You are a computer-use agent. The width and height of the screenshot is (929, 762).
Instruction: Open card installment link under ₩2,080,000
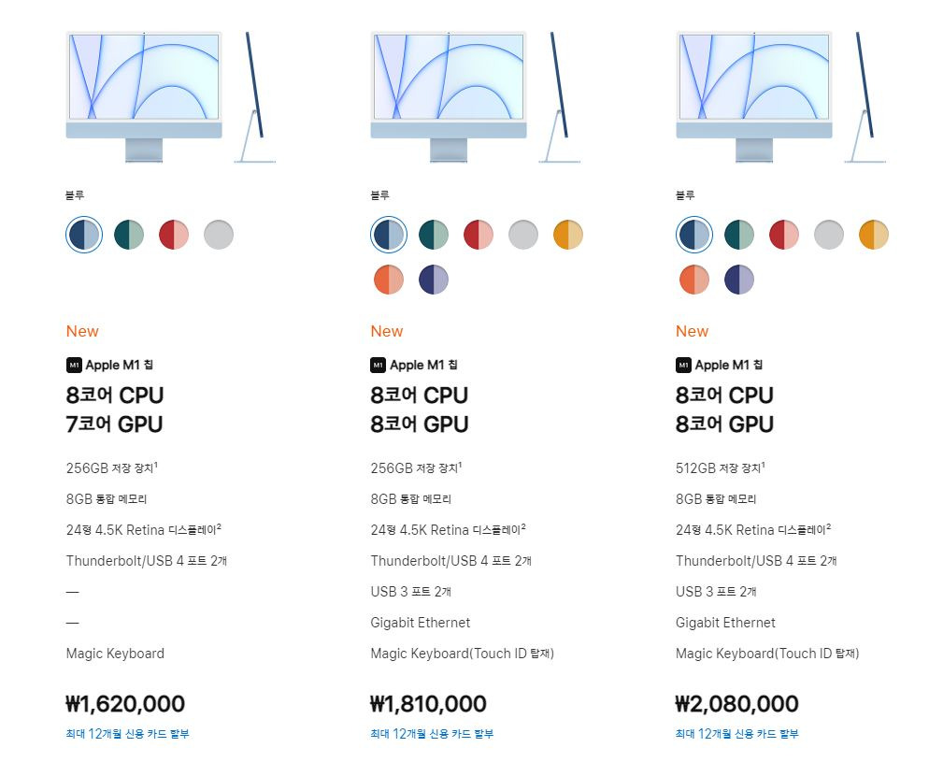coord(737,734)
